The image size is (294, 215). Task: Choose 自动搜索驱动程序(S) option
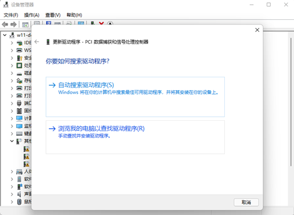coord(135,97)
